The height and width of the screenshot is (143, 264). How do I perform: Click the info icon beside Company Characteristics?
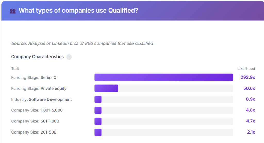69,57
